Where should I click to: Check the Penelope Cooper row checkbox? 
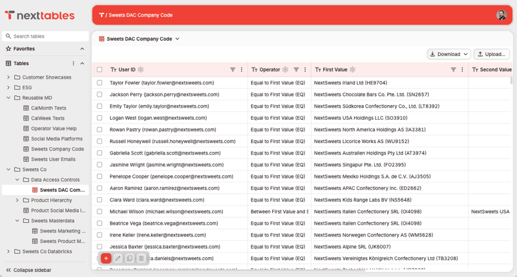100,177
